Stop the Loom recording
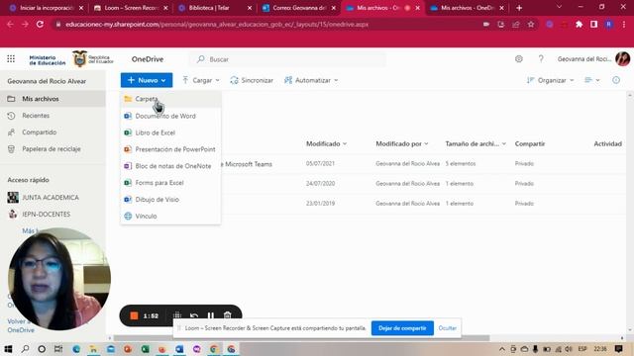634x356 pixels. coord(134,315)
